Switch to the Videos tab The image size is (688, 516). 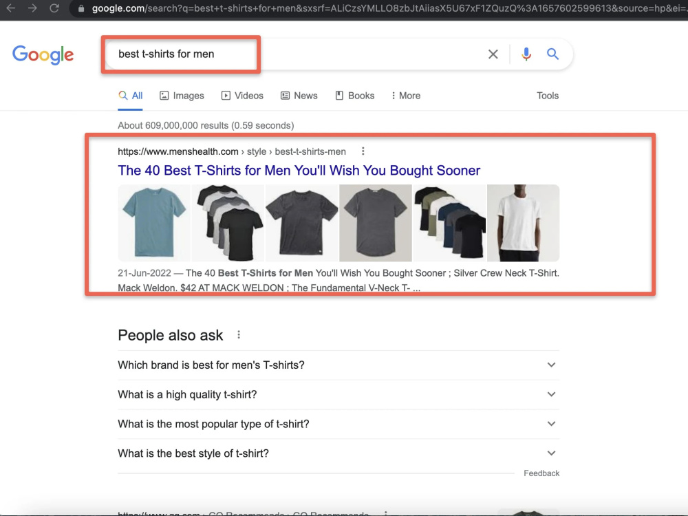(x=242, y=96)
